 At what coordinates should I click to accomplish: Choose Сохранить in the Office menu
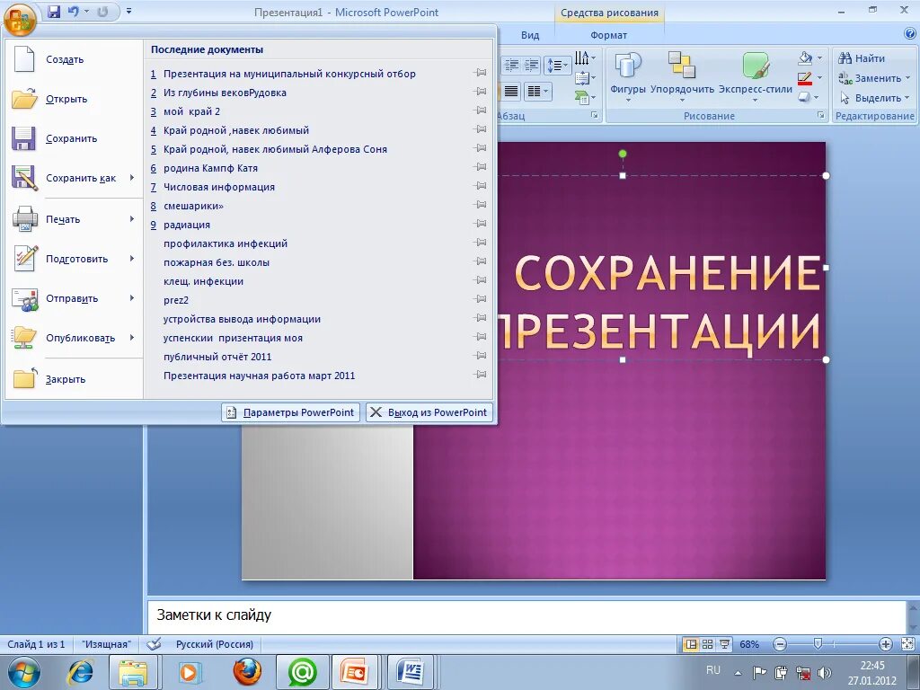tap(74, 138)
